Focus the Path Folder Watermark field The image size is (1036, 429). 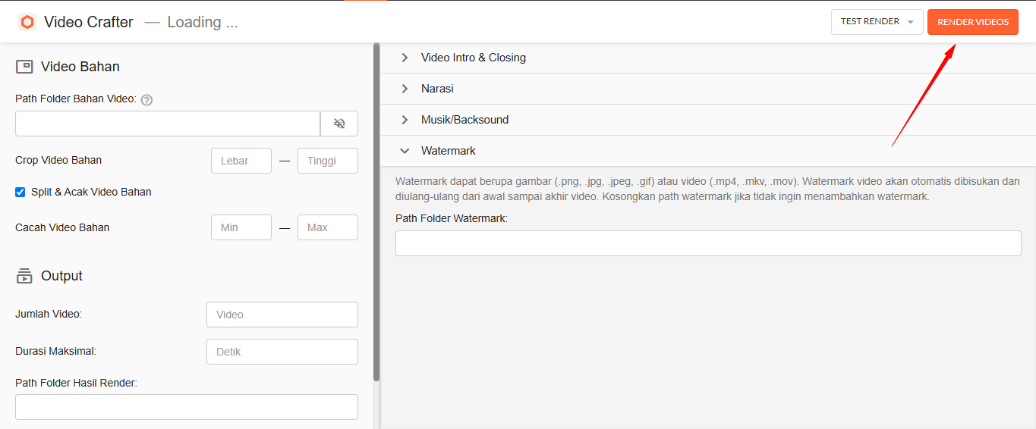[708, 243]
